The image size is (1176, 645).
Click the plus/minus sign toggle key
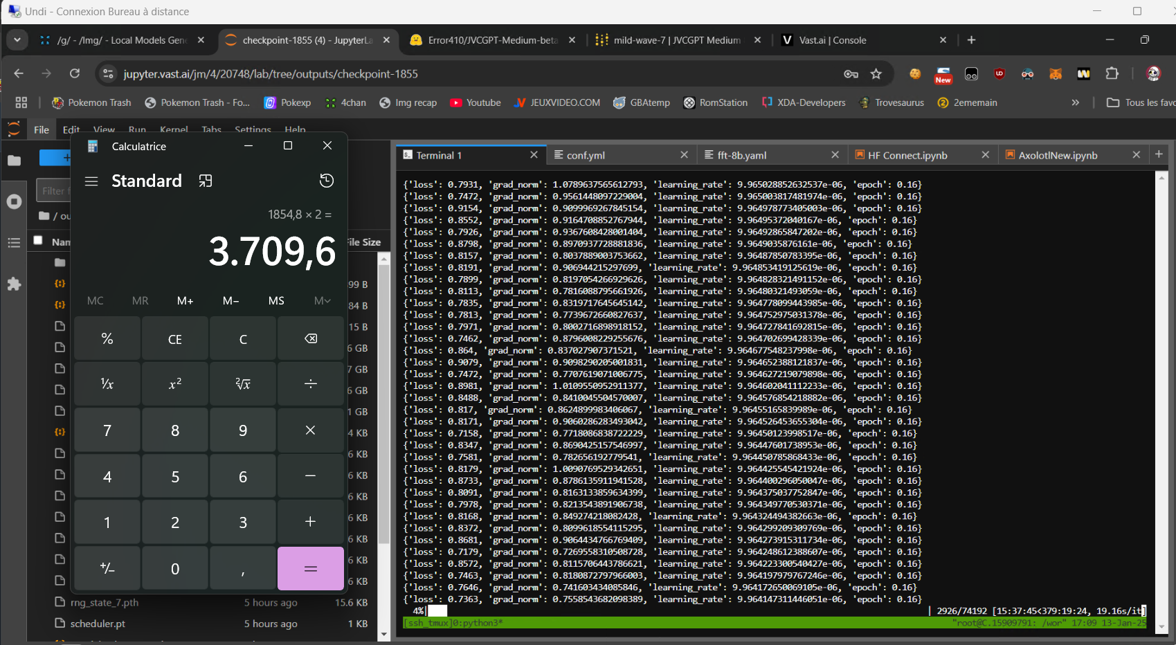click(x=107, y=569)
